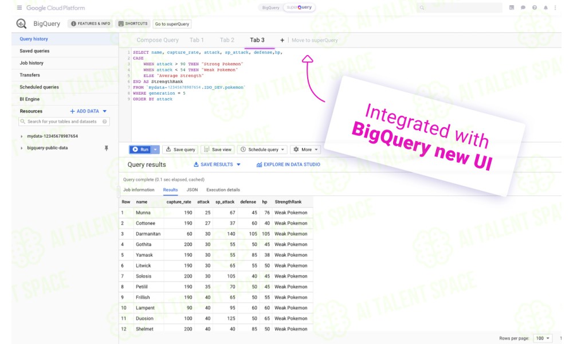
Task: Click the Darmanitan name cell
Action: 148,234
